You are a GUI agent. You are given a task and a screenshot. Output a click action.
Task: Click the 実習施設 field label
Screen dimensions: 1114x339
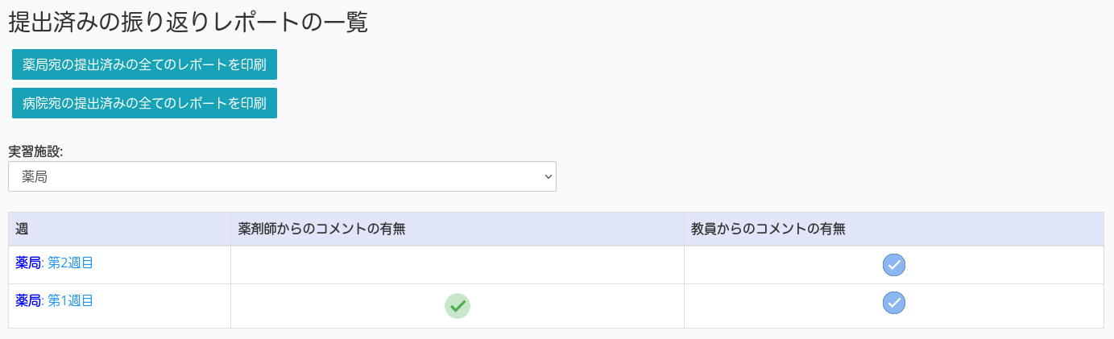pos(35,151)
